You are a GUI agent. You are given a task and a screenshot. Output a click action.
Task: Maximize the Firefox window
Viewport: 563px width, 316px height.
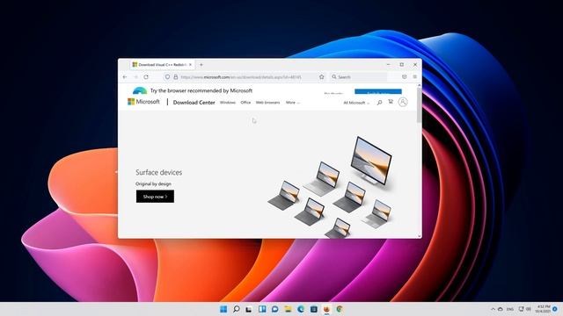(x=402, y=65)
